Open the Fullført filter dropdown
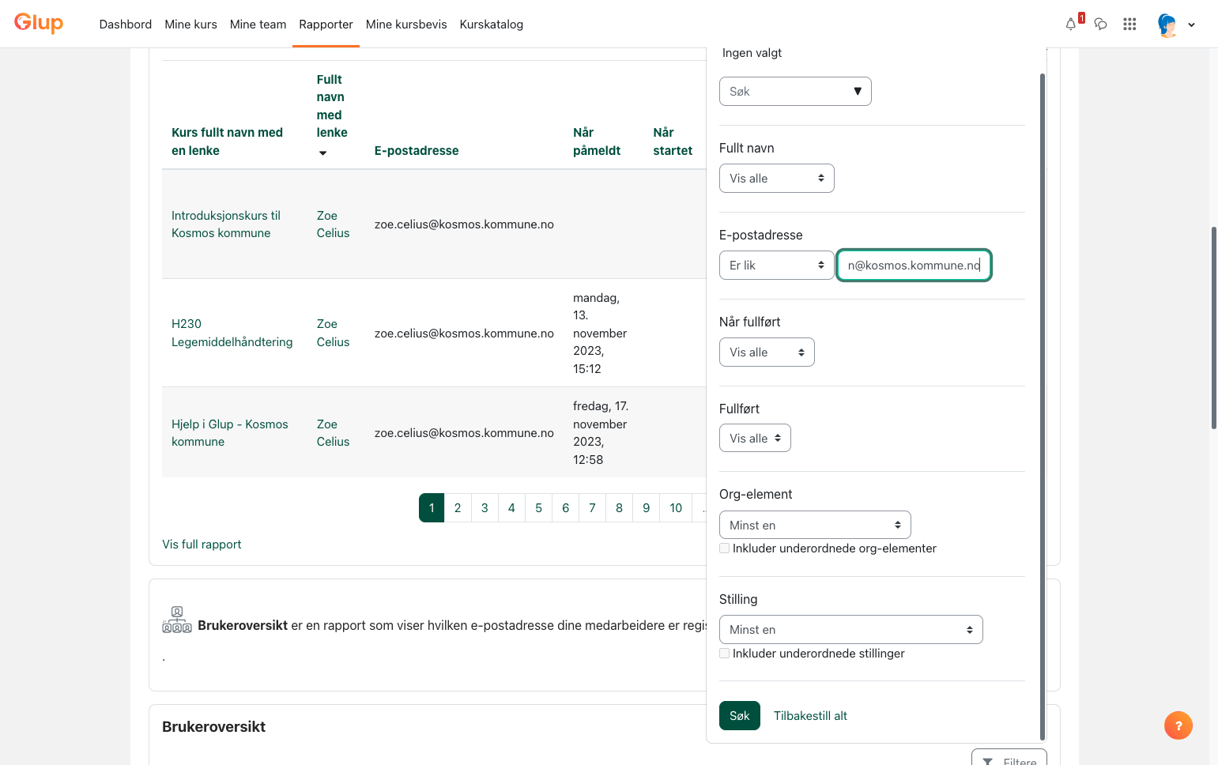Image resolution: width=1218 pixels, height=765 pixels. coord(755,438)
